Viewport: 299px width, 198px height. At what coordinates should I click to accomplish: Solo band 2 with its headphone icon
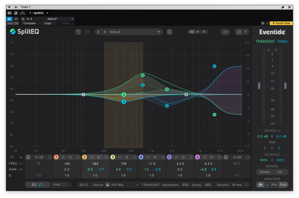106,157
